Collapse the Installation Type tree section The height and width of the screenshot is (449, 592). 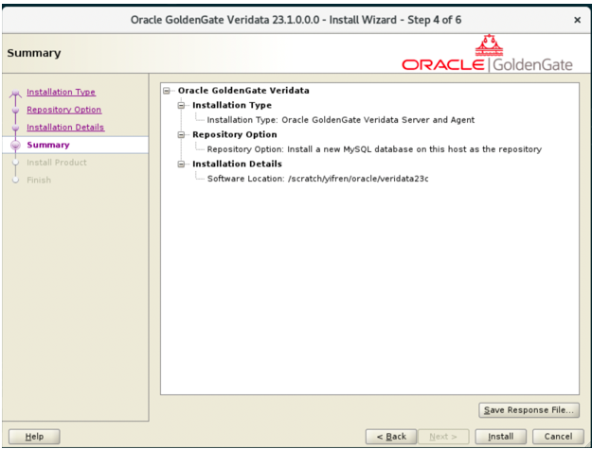(181, 106)
